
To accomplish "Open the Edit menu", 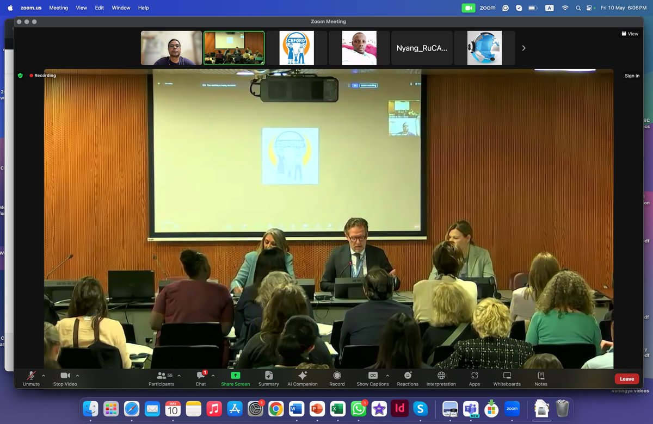I will point(100,8).
